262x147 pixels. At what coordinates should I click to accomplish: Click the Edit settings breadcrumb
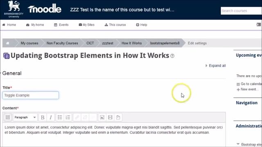[197, 43]
